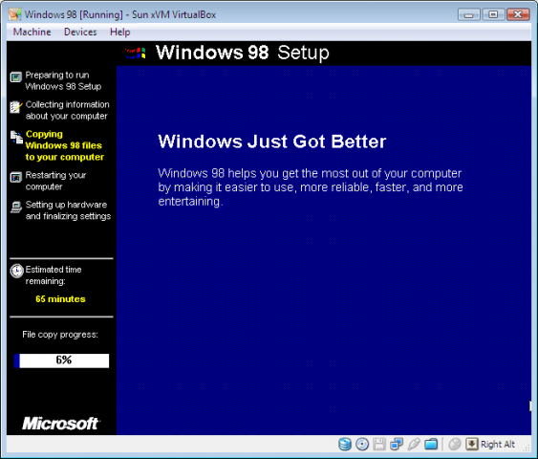Click the Copying Windows 98 files step icon
This screenshot has width=538, height=459.
16,137
